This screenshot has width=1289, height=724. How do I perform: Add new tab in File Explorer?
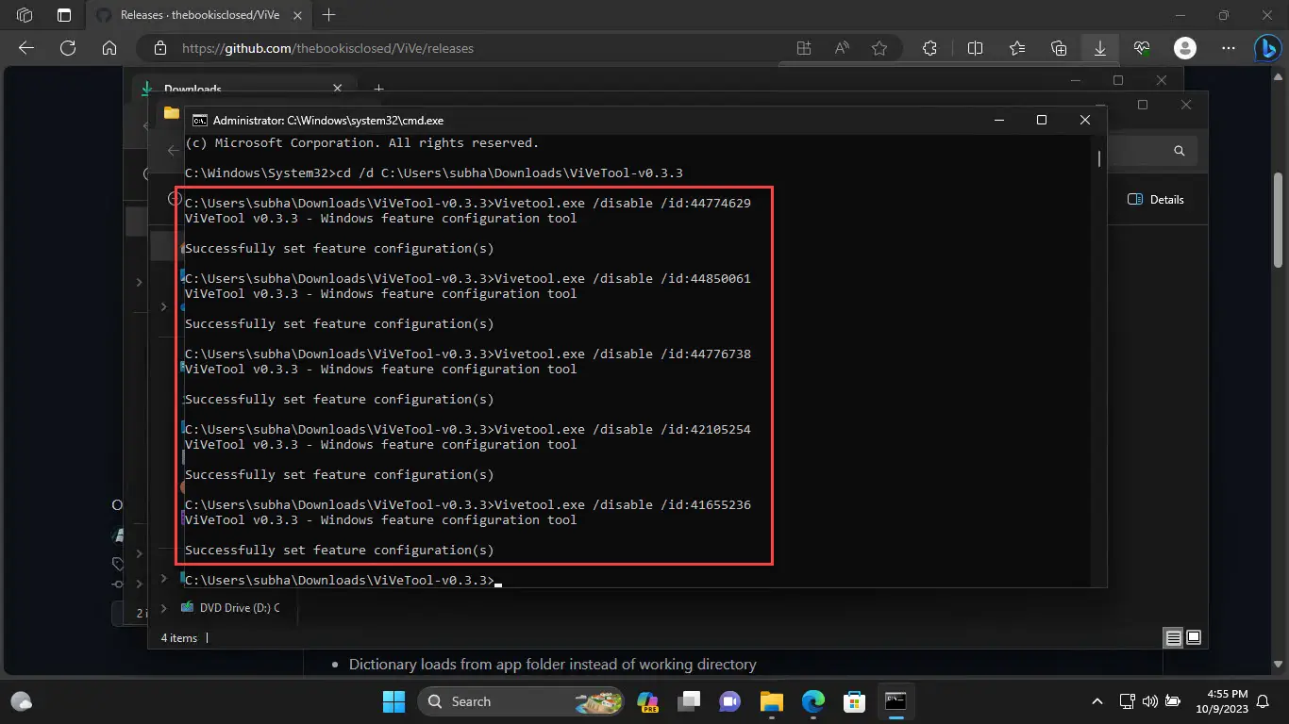click(x=378, y=89)
